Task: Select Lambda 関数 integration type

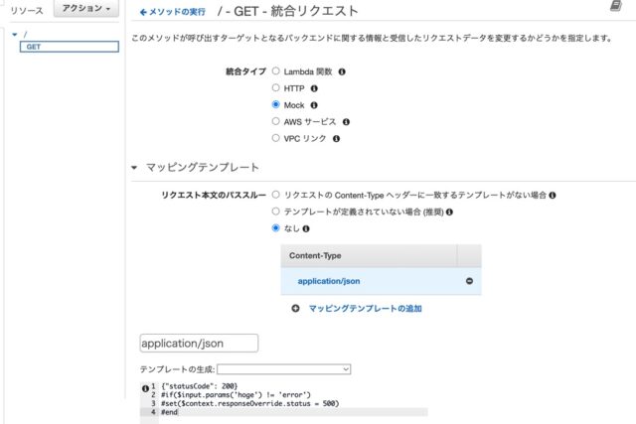Action: 276,71
